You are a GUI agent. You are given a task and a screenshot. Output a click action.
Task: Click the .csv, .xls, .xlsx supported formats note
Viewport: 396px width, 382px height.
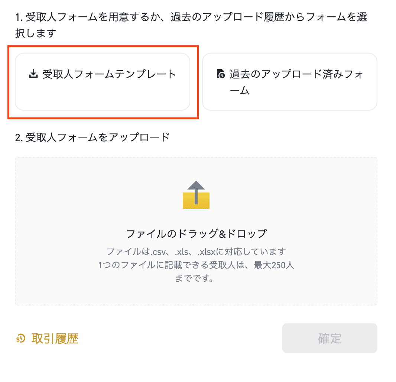click(x=196, y=252)
